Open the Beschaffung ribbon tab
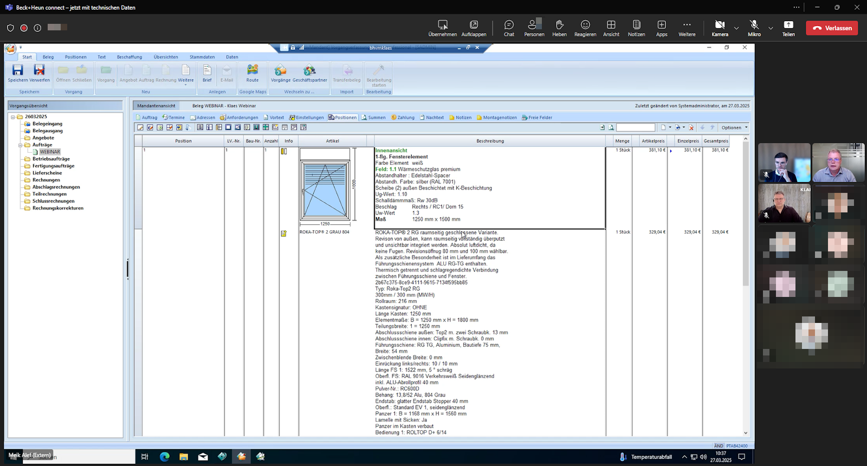The height and width of the screenshot is (466, 867). (x=130, y=57)
